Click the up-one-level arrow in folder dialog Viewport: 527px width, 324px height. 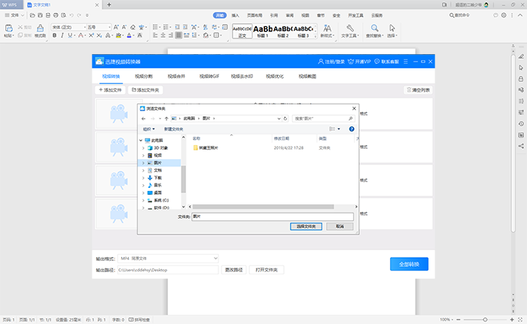pos(166,119)
